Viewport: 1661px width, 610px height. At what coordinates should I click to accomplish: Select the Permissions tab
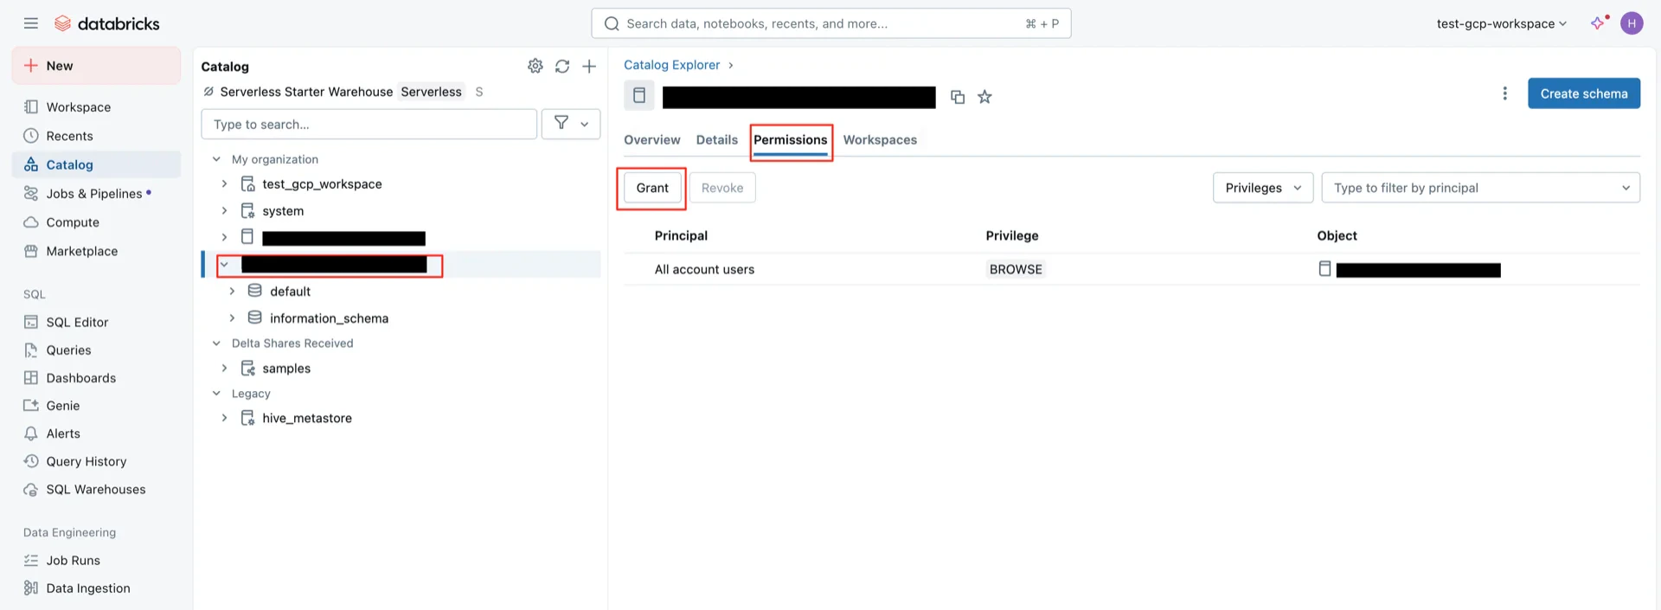coord(791,139)
